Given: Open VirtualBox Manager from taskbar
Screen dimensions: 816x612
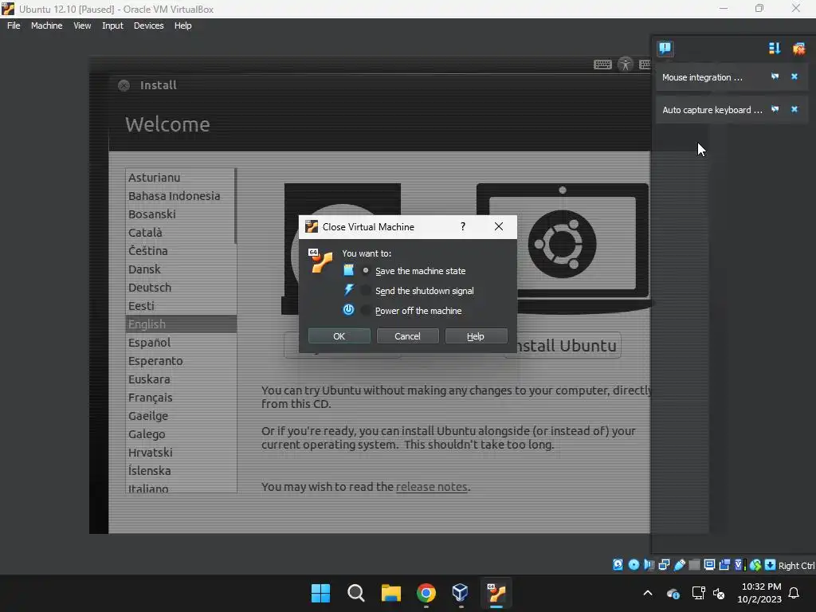Looking at the screenshot, I should tap(461, 593).
